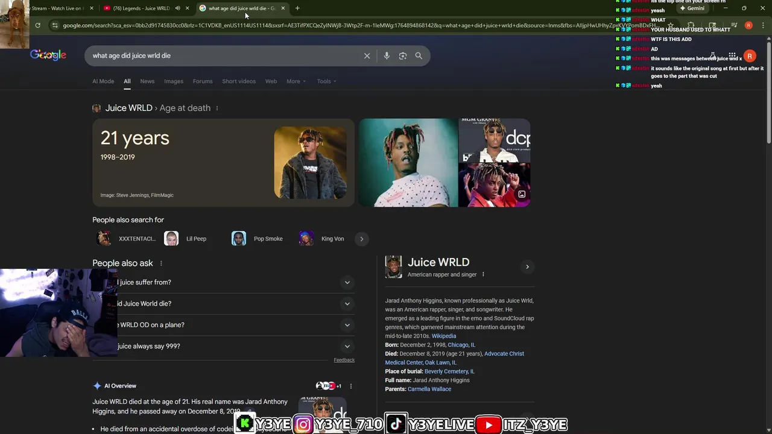This screenshot has width=772, height=434.
Task: Open Search by image lens icon
Action: pyautogui.click(x=403, y=55)
